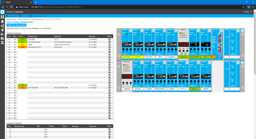
Task: Click the share network icon in sidebar
Action: point(2,26)
